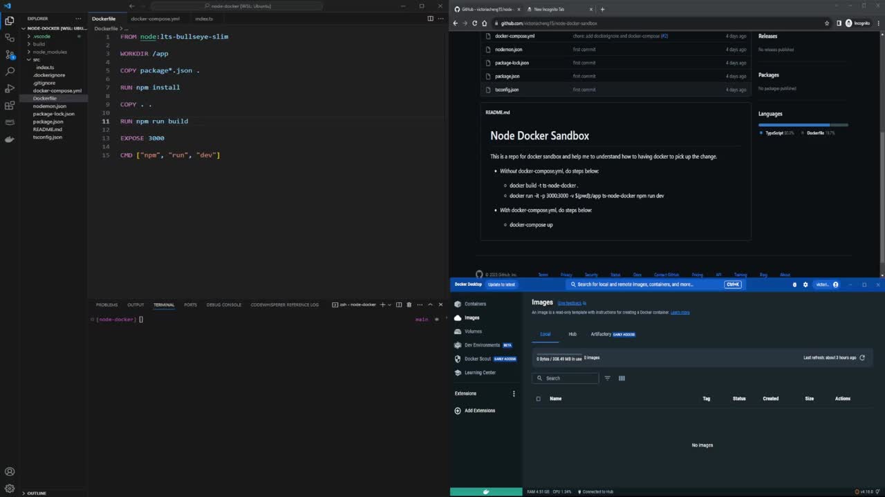Open the filter options next to images search
885x497 pixels.
click(608, 378)
